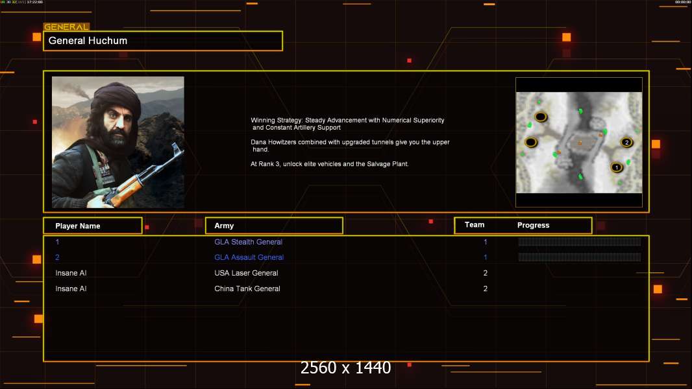Viewport: 692px width, 389px height.
Task: Click the GLA Assault General progress bar
Action: click(580, 257)
